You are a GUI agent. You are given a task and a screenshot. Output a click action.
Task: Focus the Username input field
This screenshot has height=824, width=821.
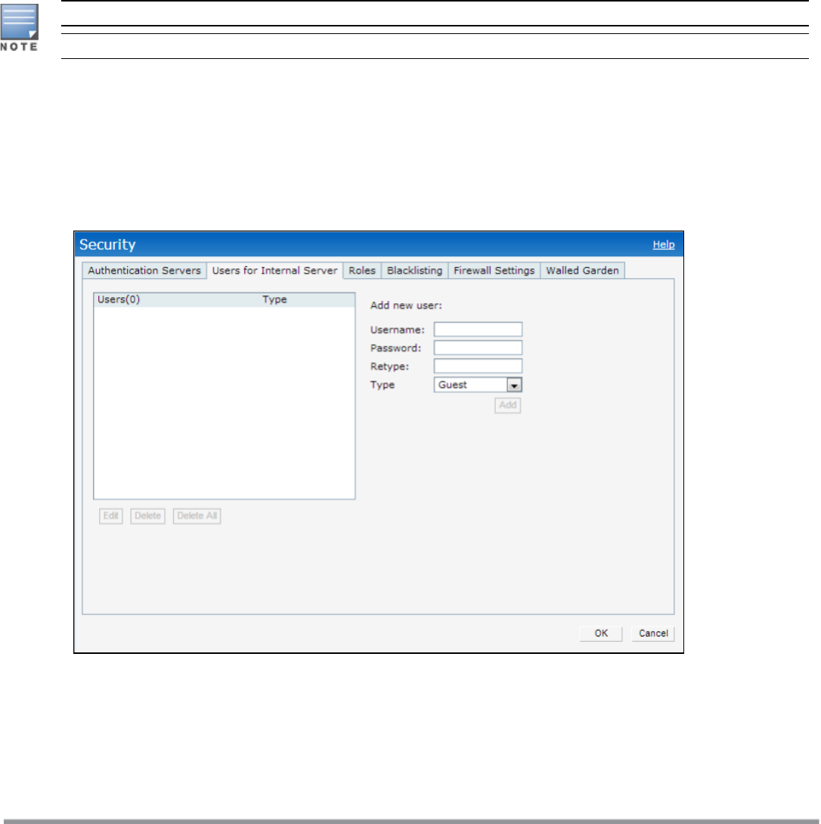pos(478,330)
